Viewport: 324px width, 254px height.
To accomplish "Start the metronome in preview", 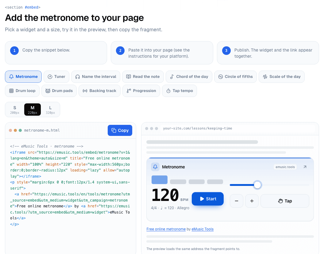I will pyautogui.click(x=208, y=199).
